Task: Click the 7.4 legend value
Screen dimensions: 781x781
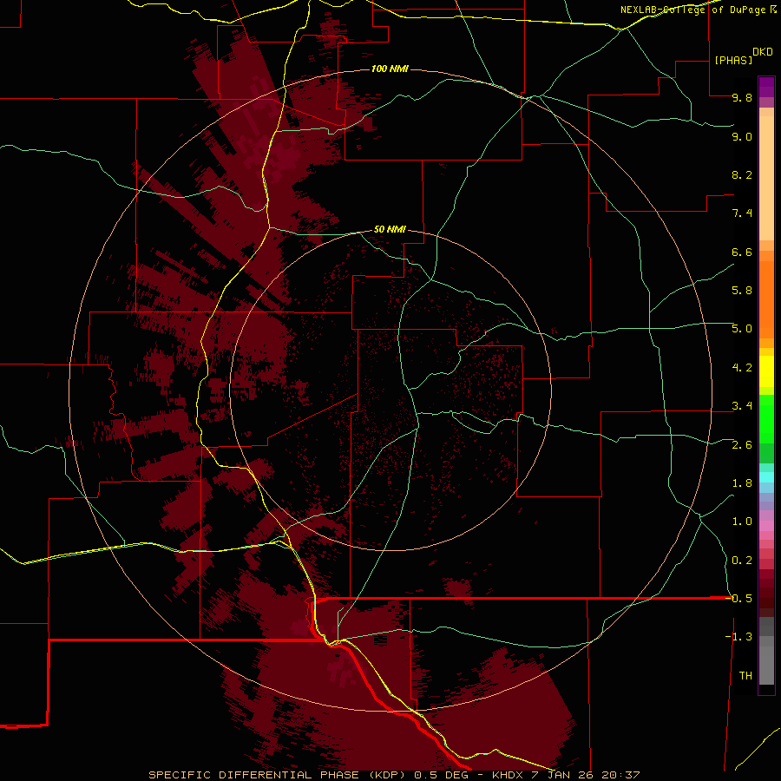Action: click(x=742, y=213)
